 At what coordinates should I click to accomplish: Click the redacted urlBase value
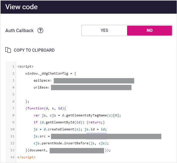[91, 88]
